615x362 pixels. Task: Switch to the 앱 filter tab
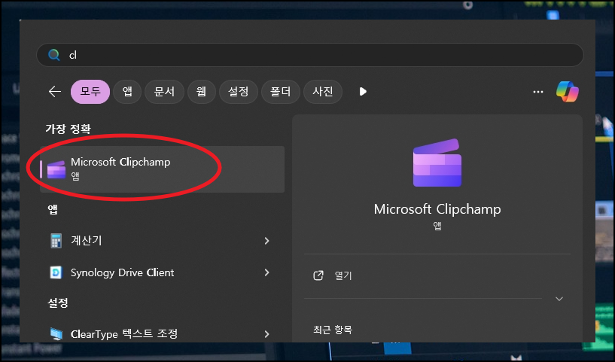127,92
